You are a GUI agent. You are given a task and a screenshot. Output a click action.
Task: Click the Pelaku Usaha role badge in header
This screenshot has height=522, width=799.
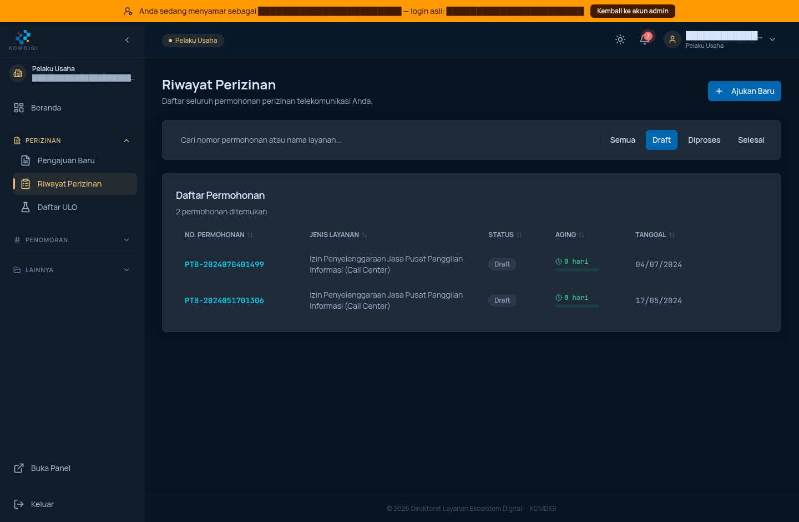click(x=193, y=41)
